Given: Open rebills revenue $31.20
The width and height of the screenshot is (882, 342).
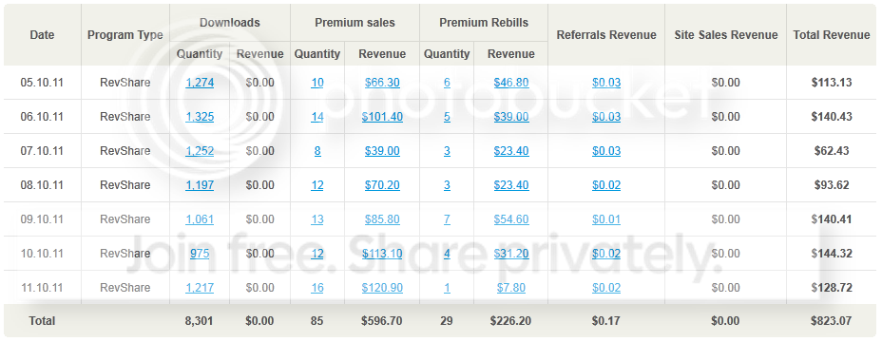Looking at the screenshot, I should [x=511, y=254].
